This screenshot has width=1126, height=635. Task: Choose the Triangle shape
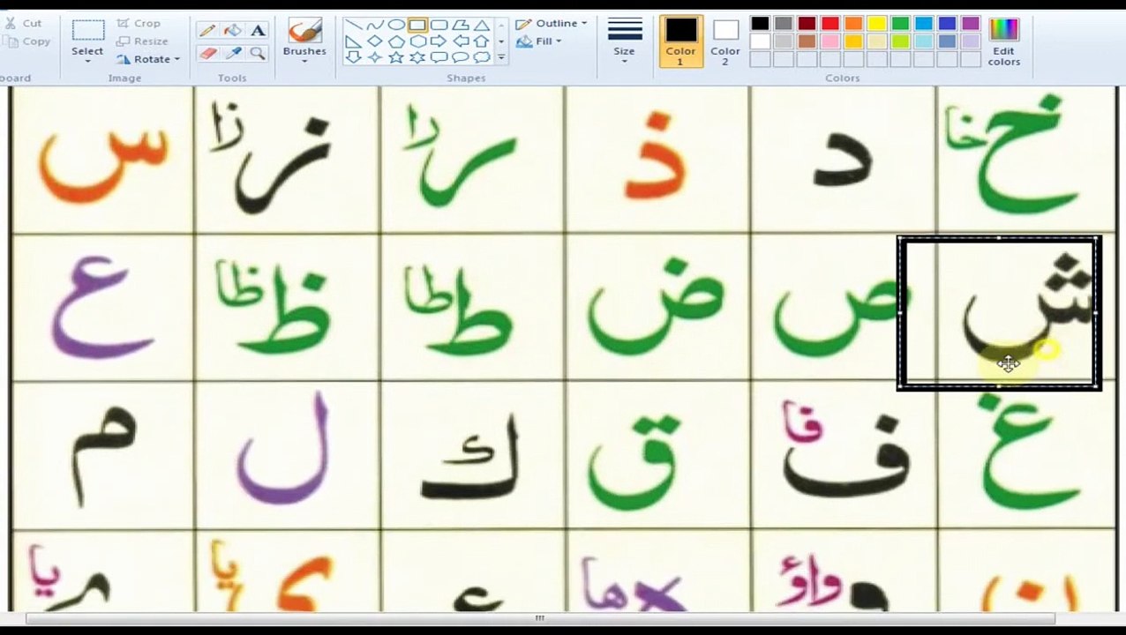pos(481,25)
